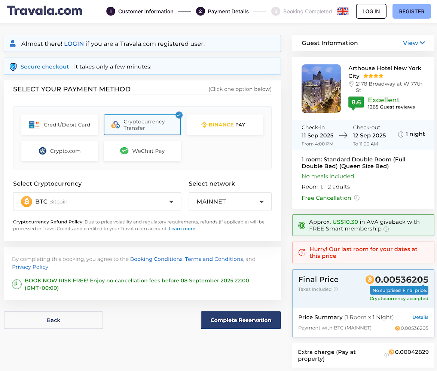The height and width of the screenshot is (371, 437).
Task: Open the MAINNET network dropdown
Action: coord(230,201)
